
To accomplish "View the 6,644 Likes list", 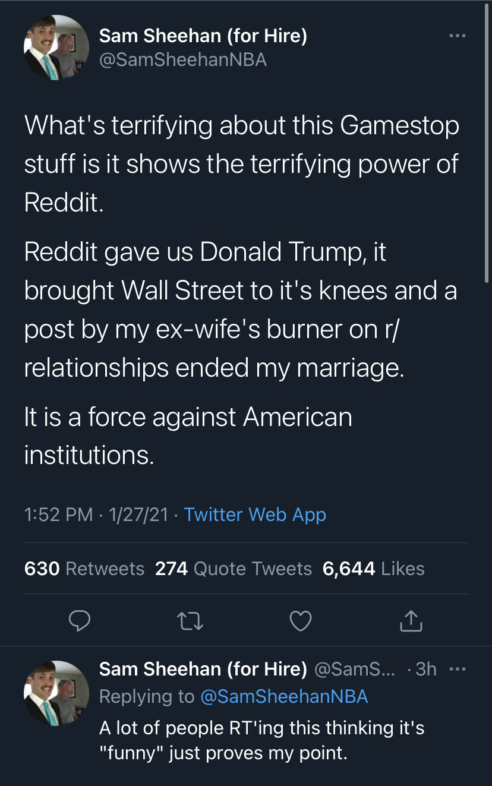I will pos(373,569).
